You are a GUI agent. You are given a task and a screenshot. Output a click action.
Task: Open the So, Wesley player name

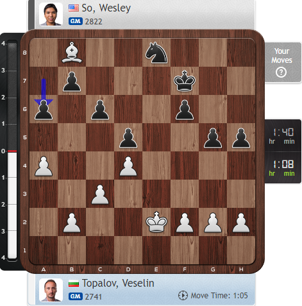click(106, 8)
